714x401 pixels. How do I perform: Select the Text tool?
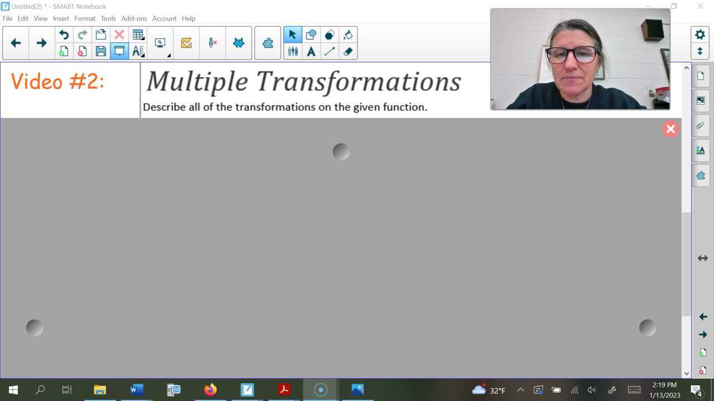(x=311, y=51)
